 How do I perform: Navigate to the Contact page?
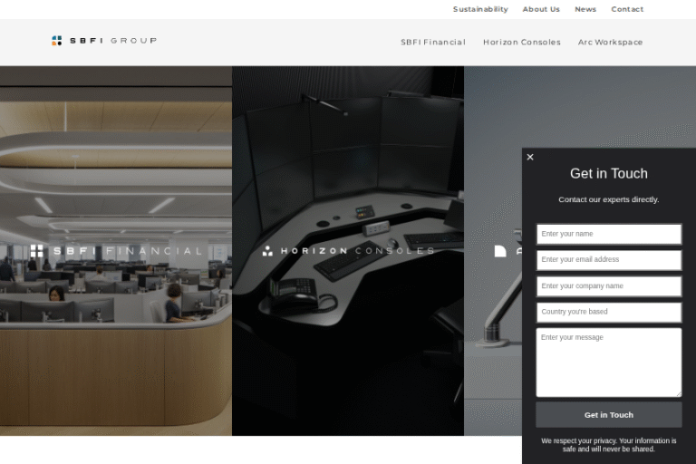pyautogui.click(x=627, y=9)
